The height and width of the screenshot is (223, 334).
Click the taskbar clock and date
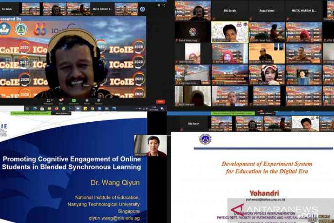[154, 109]
